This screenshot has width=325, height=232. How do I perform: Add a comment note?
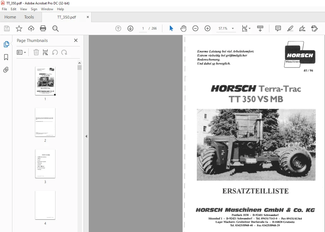(278, 28)
